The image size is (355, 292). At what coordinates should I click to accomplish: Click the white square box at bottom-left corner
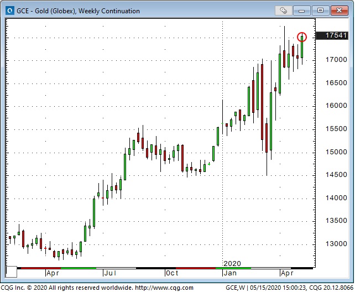point(11,272)
